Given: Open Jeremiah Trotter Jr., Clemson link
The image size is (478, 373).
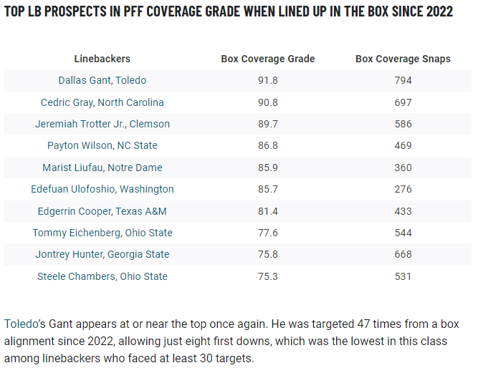Looking at the screenshot, I should tap(102, 124).
